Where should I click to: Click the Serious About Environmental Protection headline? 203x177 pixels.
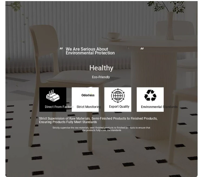[x=90, y=51]
